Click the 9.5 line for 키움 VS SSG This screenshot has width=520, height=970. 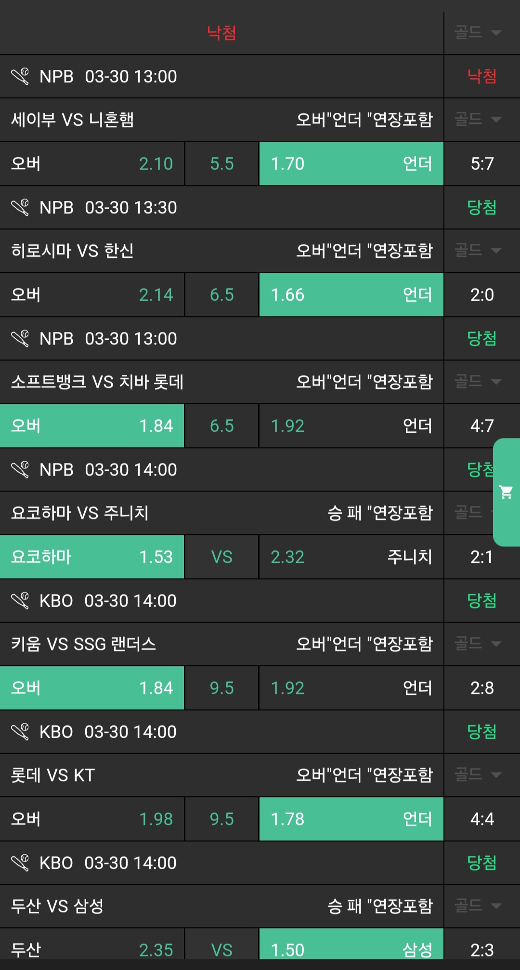click(x=221, y=688)
